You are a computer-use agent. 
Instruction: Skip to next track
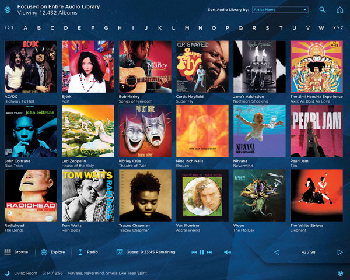pyautogui.click(x=209, y=253)
